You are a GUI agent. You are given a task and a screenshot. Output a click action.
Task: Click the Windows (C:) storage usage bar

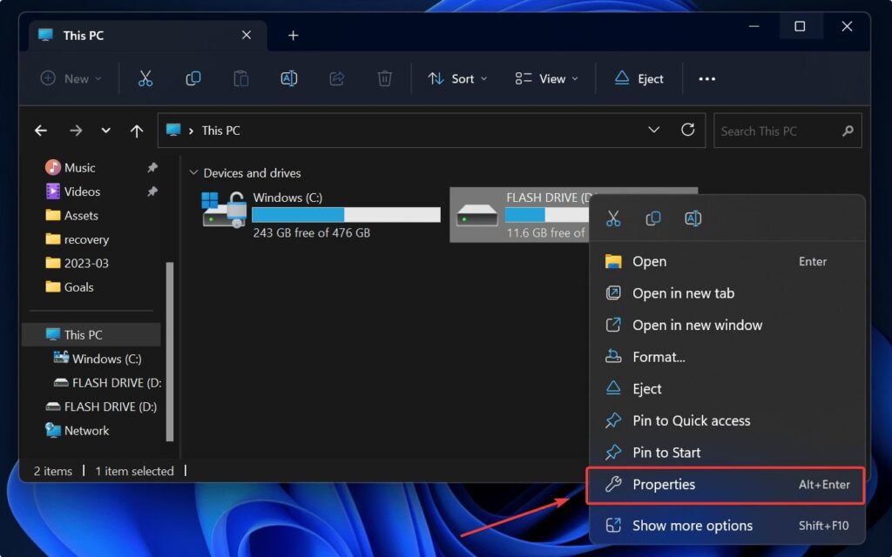tap(346, 214)
